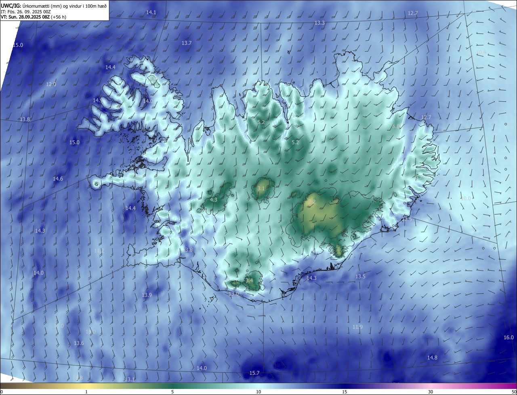The width and height of the screenshot is (517, 395).
Task: Click the 16.0 value label on the map
Action: coord(509,338)
